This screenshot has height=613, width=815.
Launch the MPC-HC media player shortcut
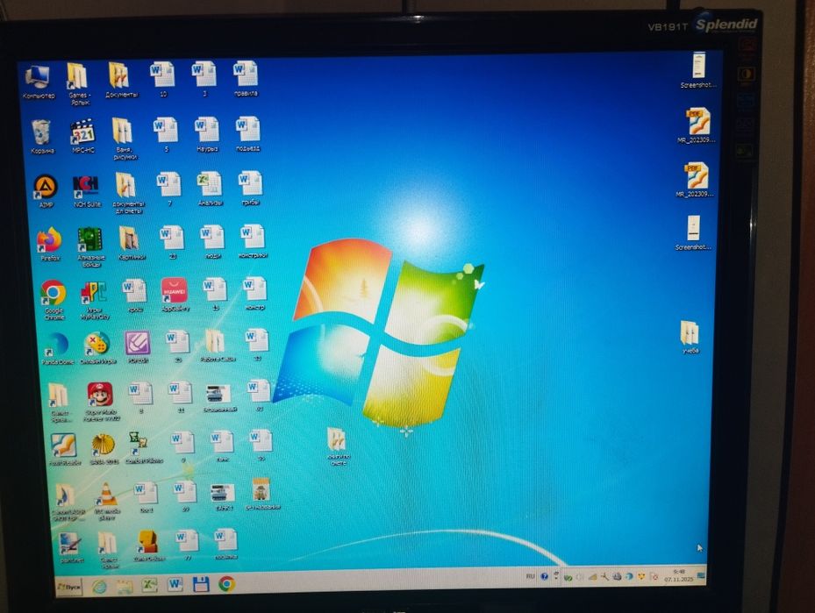coord(83,136)
